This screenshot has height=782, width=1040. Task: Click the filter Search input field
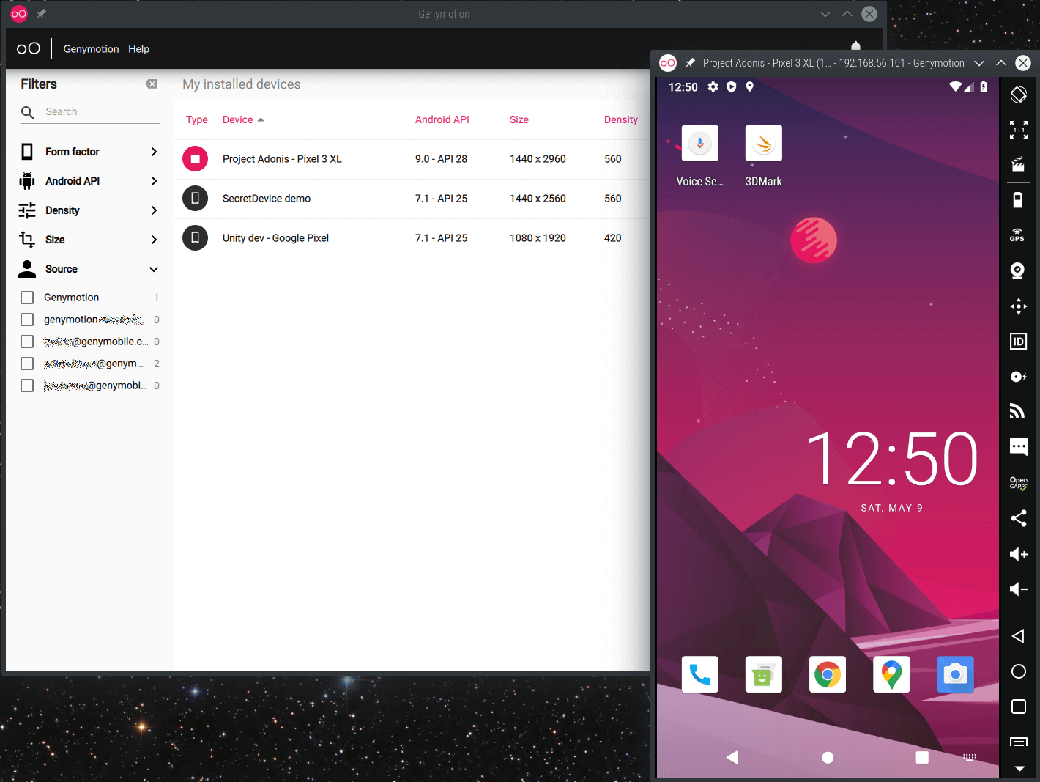pos(100,112)
